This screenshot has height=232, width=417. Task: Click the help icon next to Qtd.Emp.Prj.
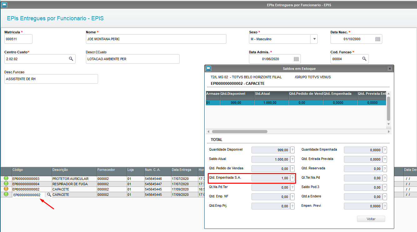pos(292,206)
